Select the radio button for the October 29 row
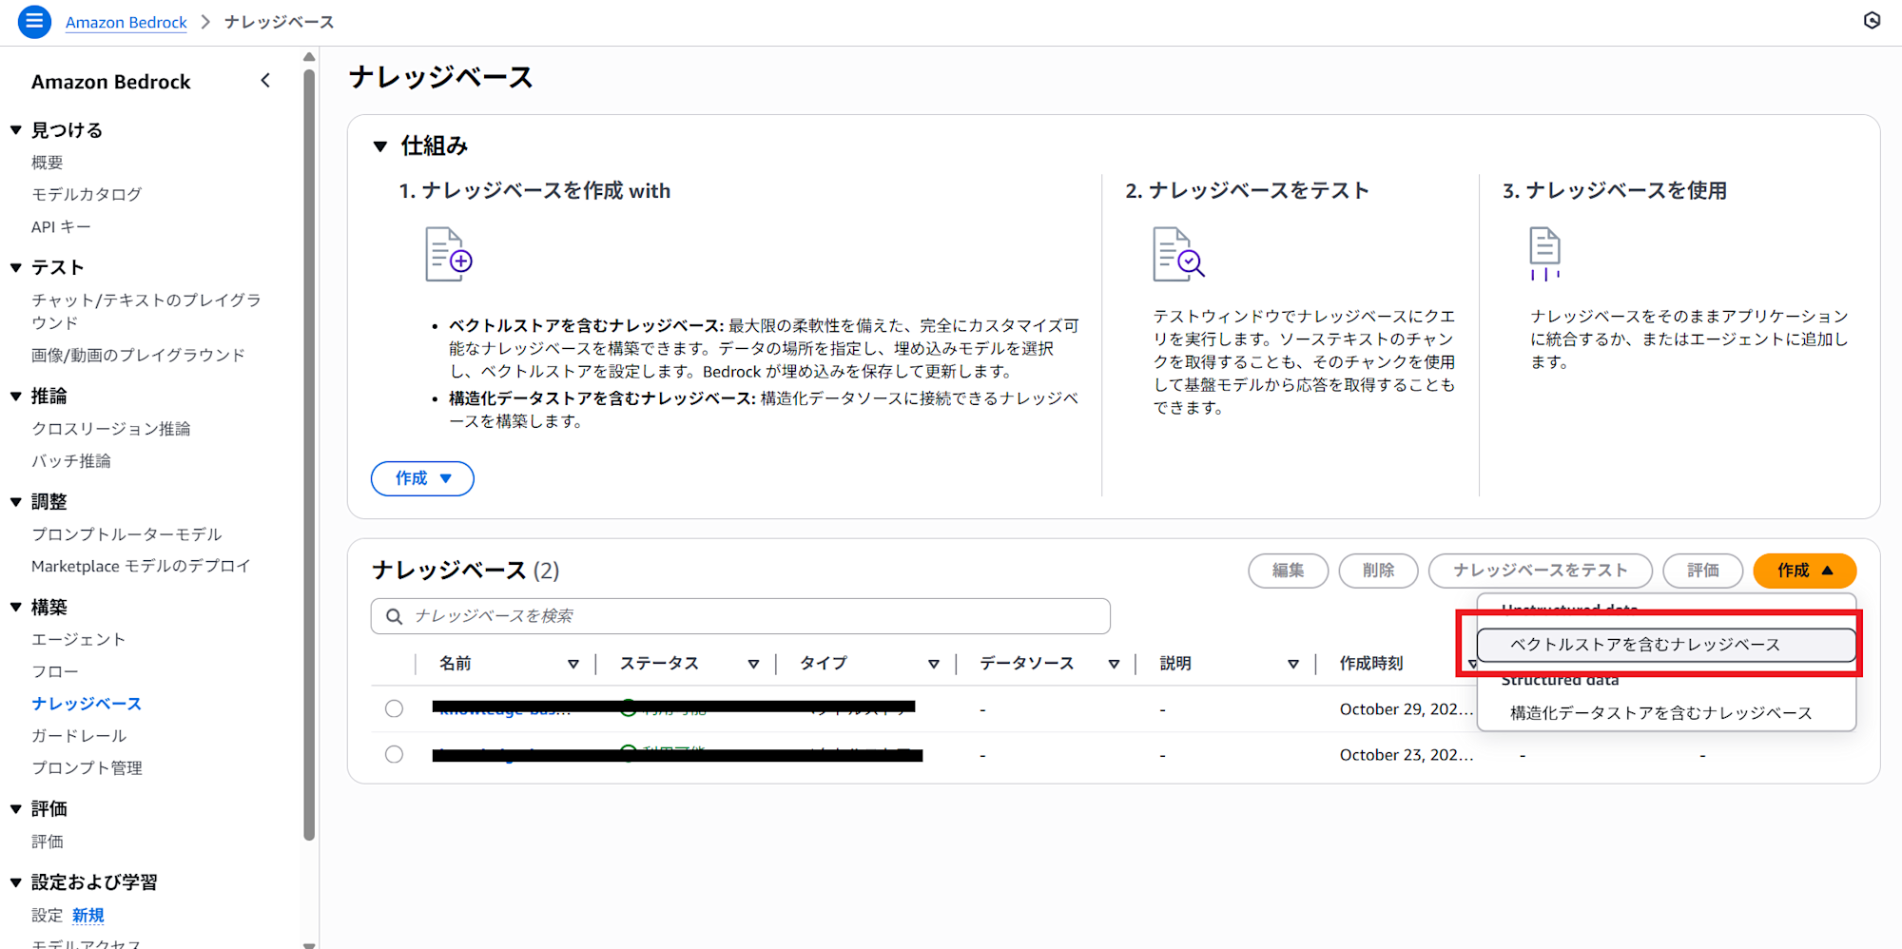Screen dimensions: 1902x949 (394, 708)
